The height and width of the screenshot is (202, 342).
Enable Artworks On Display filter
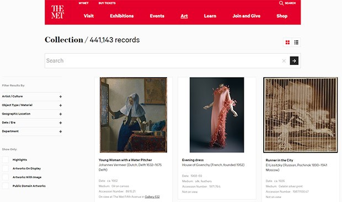tap(6, 168)
